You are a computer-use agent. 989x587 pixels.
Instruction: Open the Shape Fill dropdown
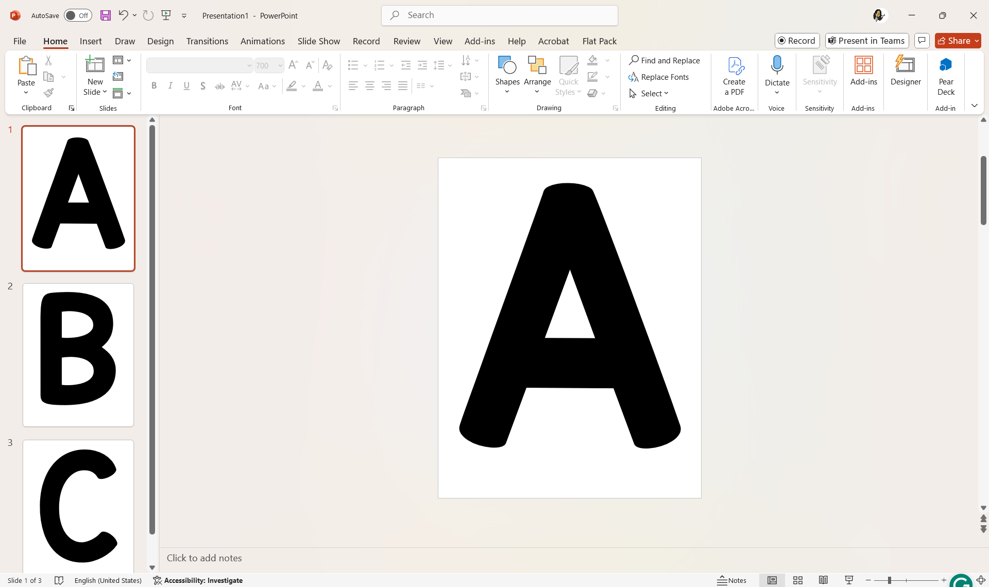(608, 60)
